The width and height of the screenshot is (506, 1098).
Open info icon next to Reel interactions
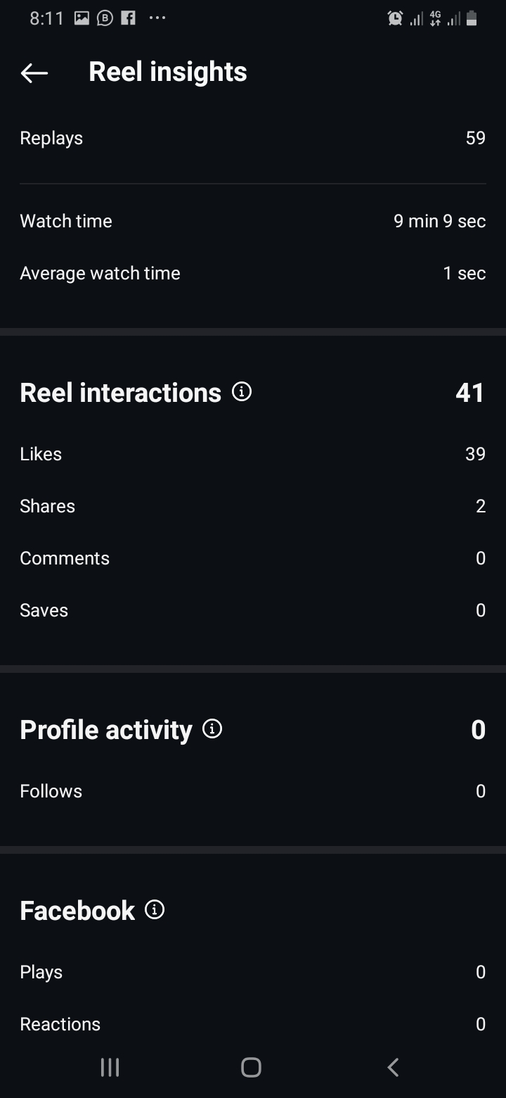pyautogui.click(x=242, y=392)
